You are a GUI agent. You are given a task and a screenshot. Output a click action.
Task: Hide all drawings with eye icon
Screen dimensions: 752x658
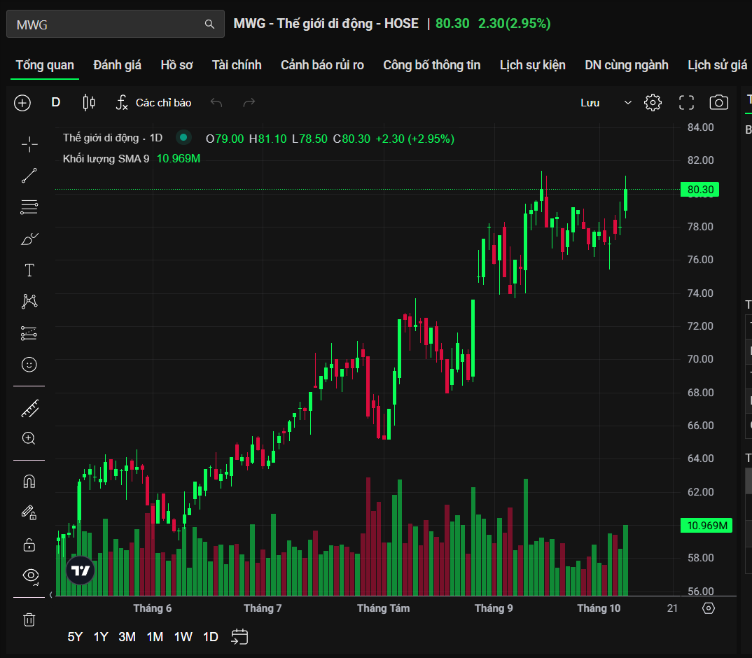[30, 575]
